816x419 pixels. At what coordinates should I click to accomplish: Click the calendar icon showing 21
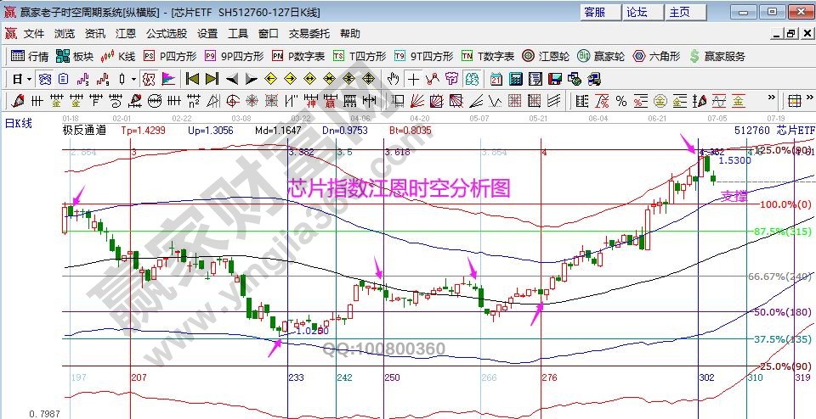(496, 79)
